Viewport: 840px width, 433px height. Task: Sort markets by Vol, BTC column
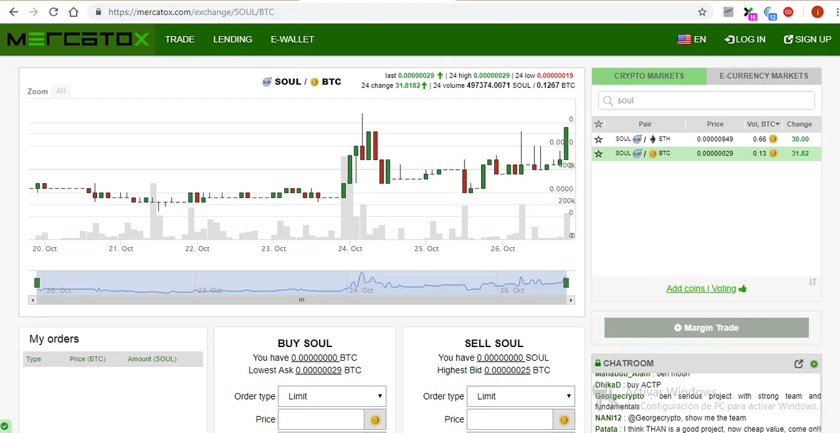coord(763,124)
